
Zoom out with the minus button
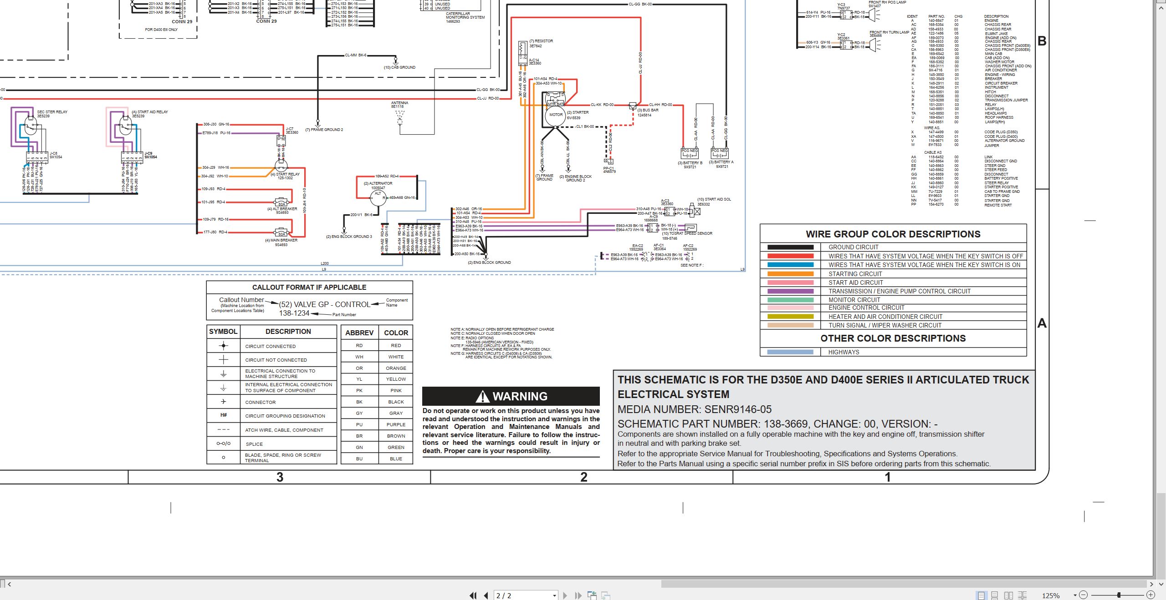(x=1084, y=595)
